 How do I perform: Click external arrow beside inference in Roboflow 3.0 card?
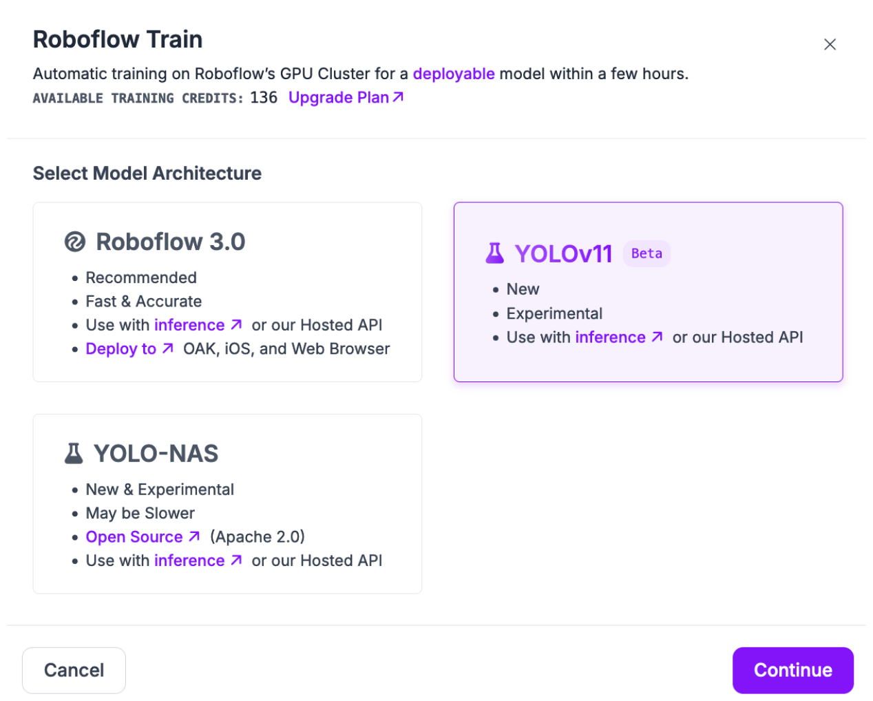coord(236,324)
